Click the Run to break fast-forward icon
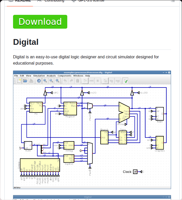The width and height of the screenshot is (182, 200). pos(92,81)
